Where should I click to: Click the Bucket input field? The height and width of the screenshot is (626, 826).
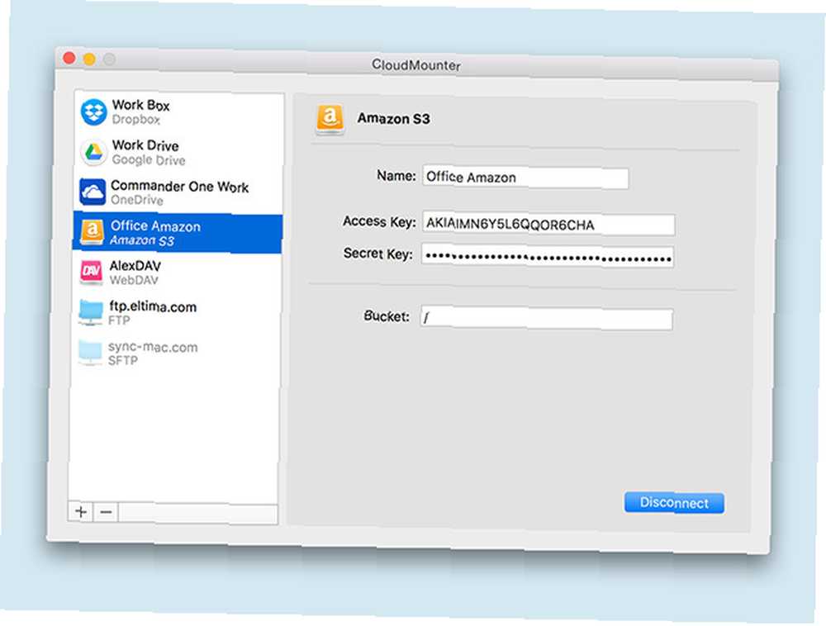(x=547, y=318)
